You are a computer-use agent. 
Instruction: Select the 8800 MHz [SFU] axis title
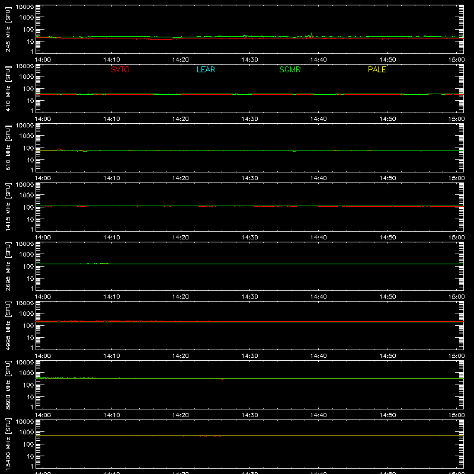(8, 385)
